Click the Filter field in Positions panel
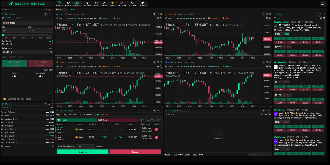Screen dimensions: 330x165 [260, 155]
